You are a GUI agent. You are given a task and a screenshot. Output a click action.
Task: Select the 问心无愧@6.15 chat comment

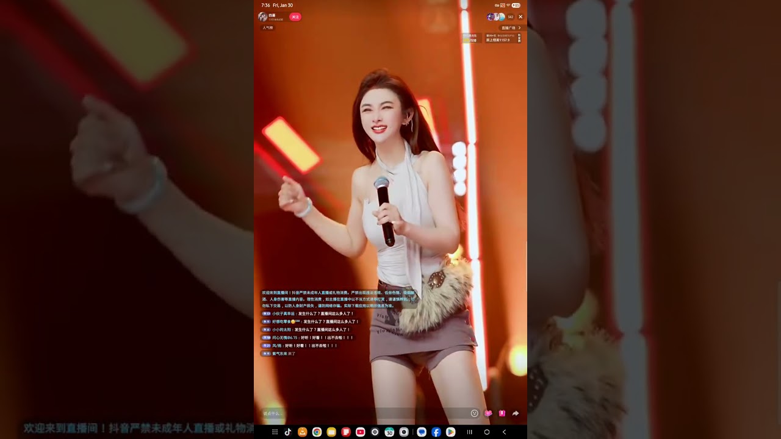coord(308,337)
